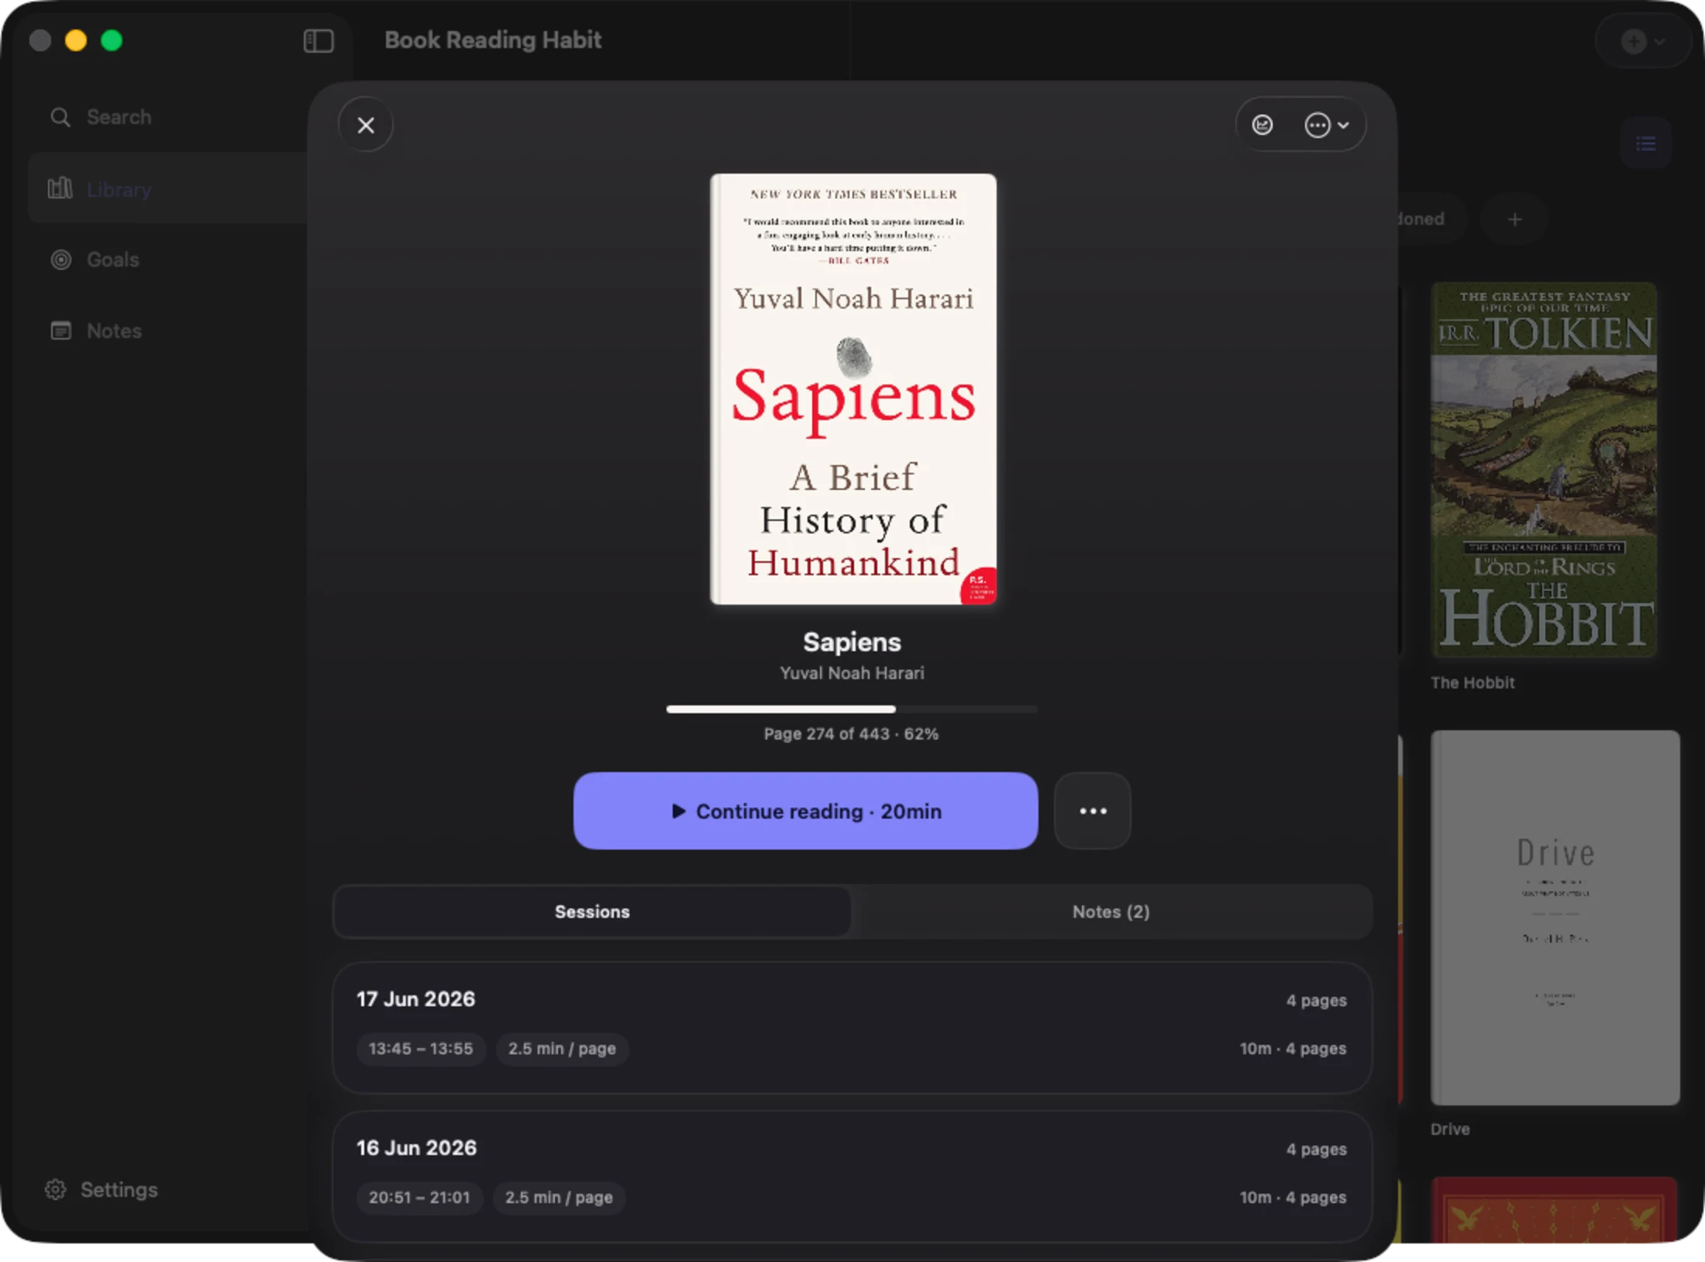
Task: Open the Drive book cover in the library
Action: pos(1555,918)
